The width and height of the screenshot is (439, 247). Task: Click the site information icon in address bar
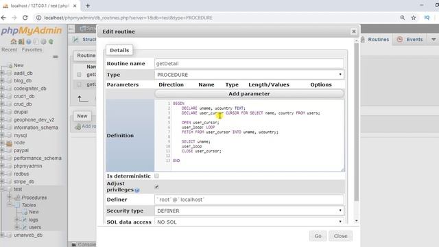coord(38,18)
